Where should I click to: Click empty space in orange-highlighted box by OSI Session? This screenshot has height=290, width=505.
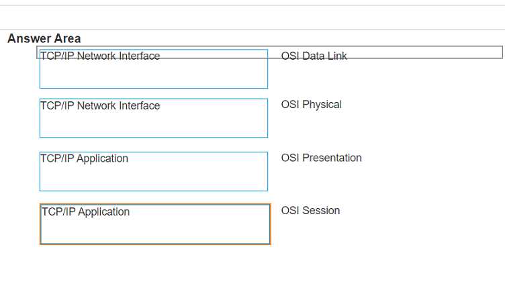click(154, 231)
